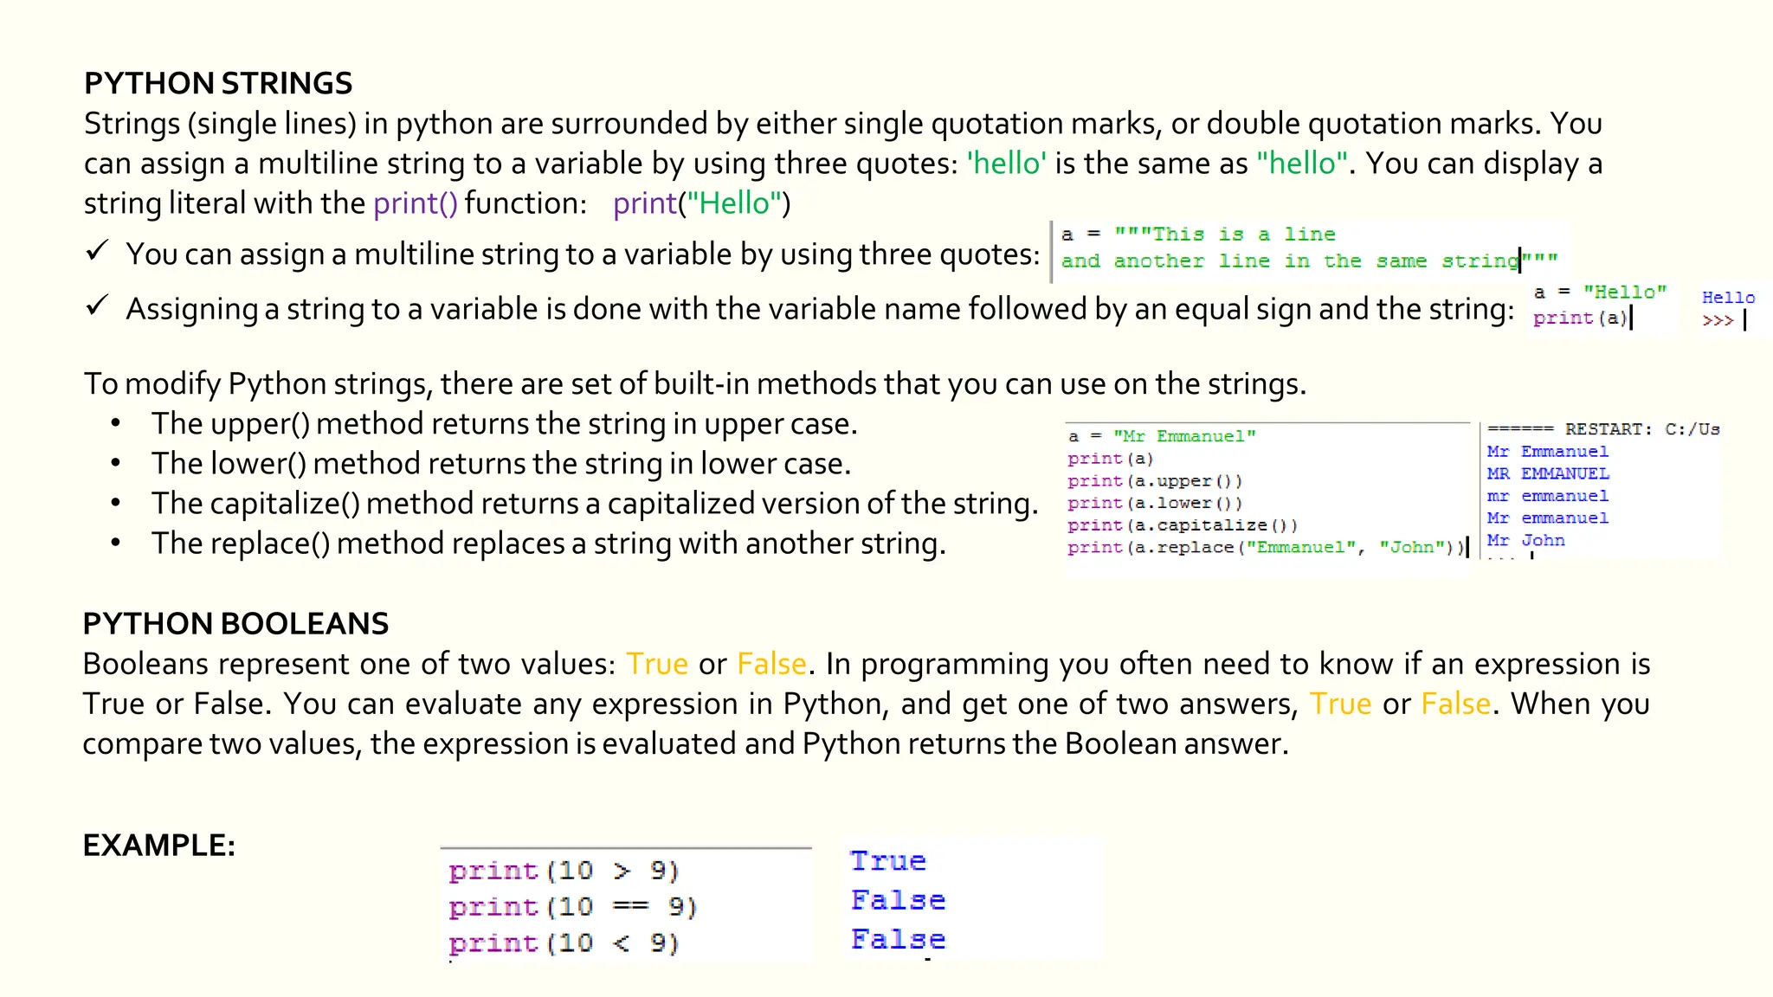The width and height of the screenshot is (1773, 997).
Task: Click the upper() method bullet line
Action: point(504,424)
